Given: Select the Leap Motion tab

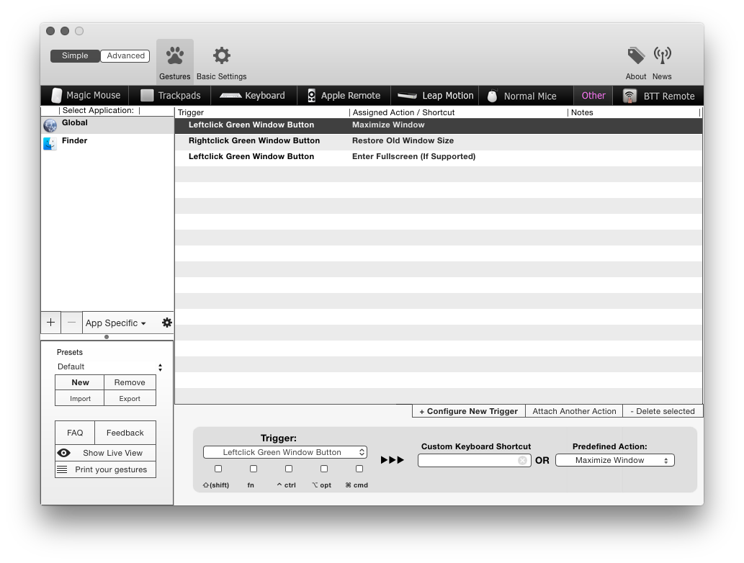Looking at the screenshot, I should 435,95.
